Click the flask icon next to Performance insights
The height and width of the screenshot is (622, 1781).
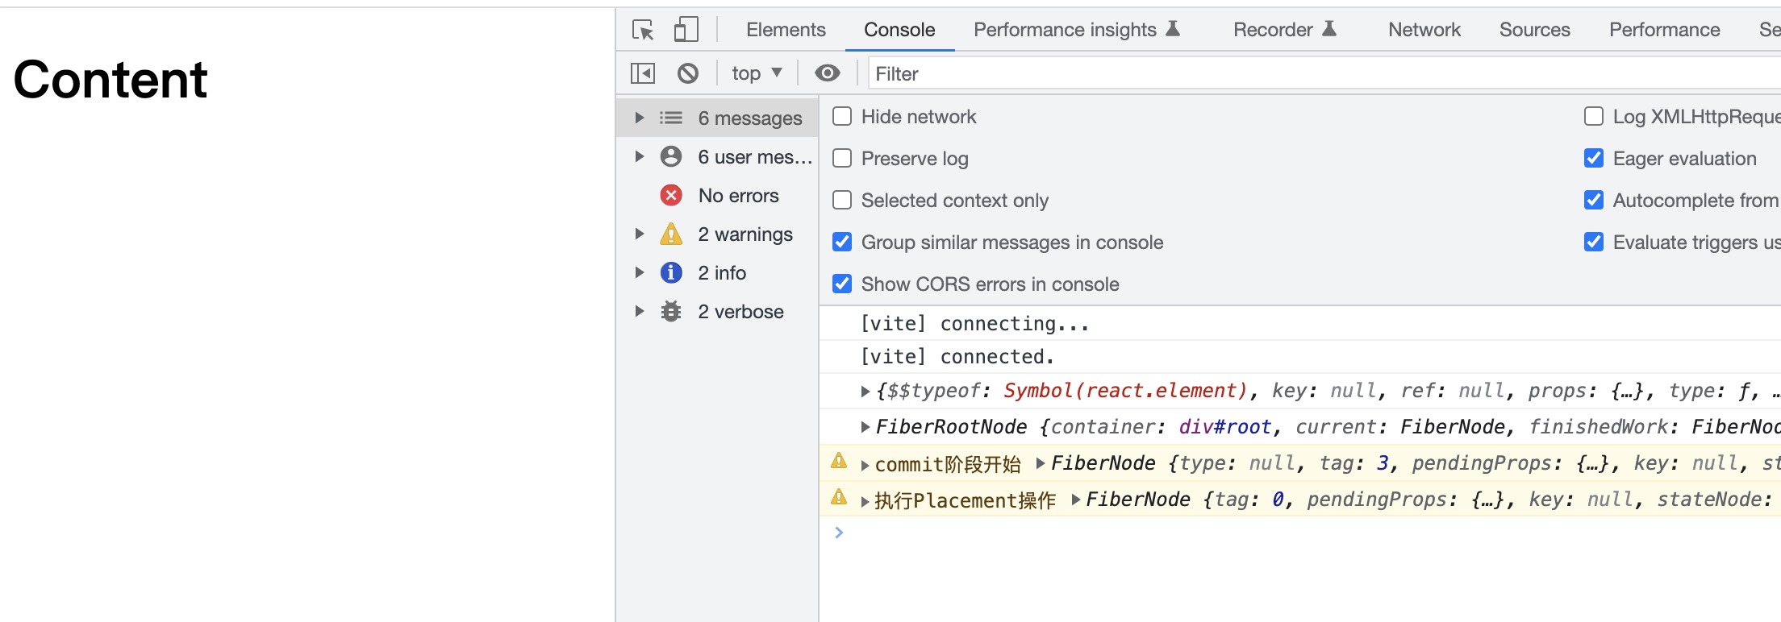pyautogui.click(x=1174, y=29)
